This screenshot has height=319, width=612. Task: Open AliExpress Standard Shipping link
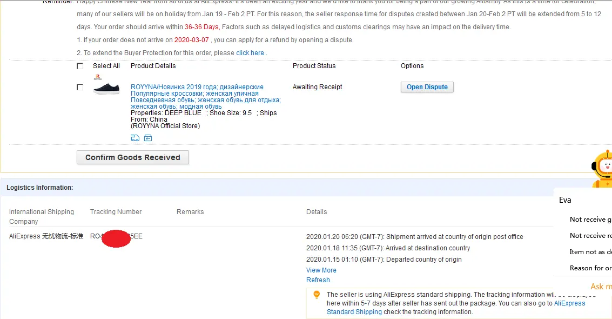pos(456,307)
